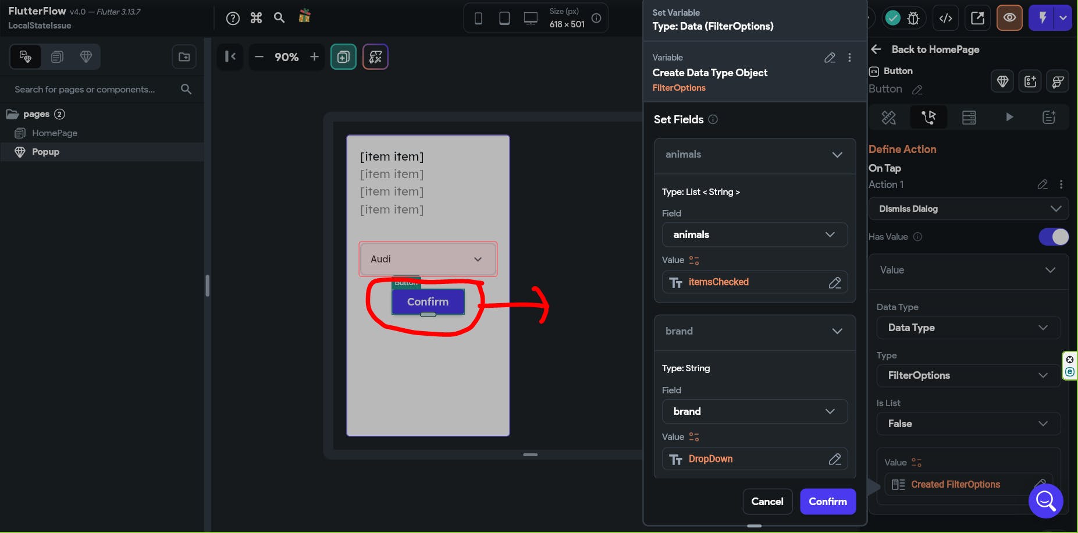Screen dimensions: 1078x533
Task: Open run options arrow beside lightning
Action: (x=1063, y=18)
